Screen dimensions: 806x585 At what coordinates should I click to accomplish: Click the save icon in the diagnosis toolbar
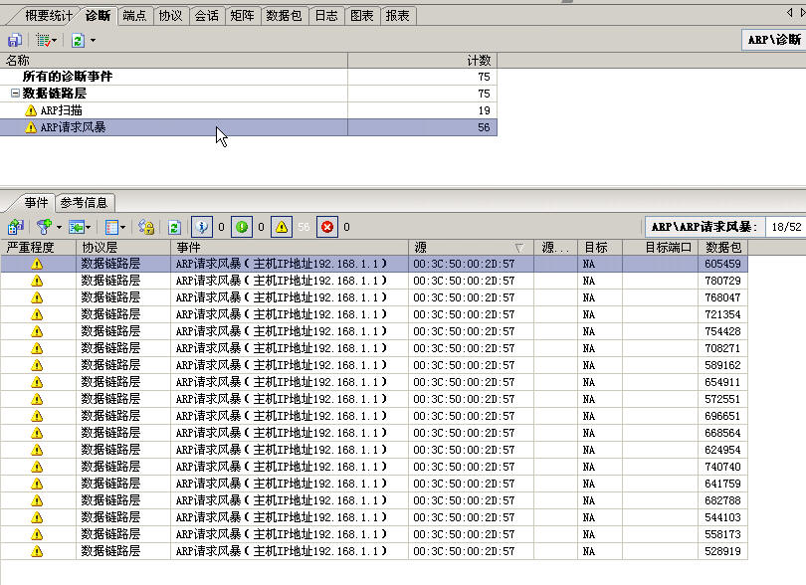[15, 40]
